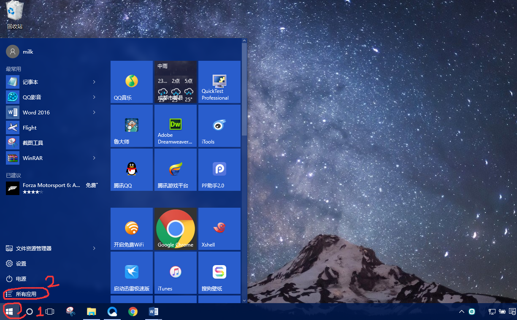Expand 文件资源管理器 jump list arrow
Image resolution: width=517 pixels, height=320 pixels.
[94, 248]
